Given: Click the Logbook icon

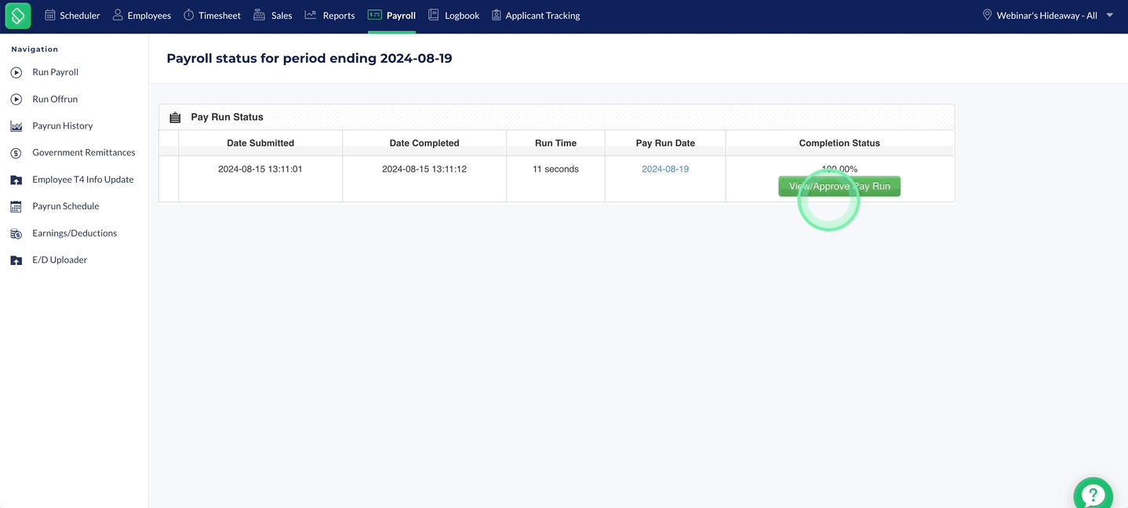Looking at the screenshot, I should coord(433,15).
